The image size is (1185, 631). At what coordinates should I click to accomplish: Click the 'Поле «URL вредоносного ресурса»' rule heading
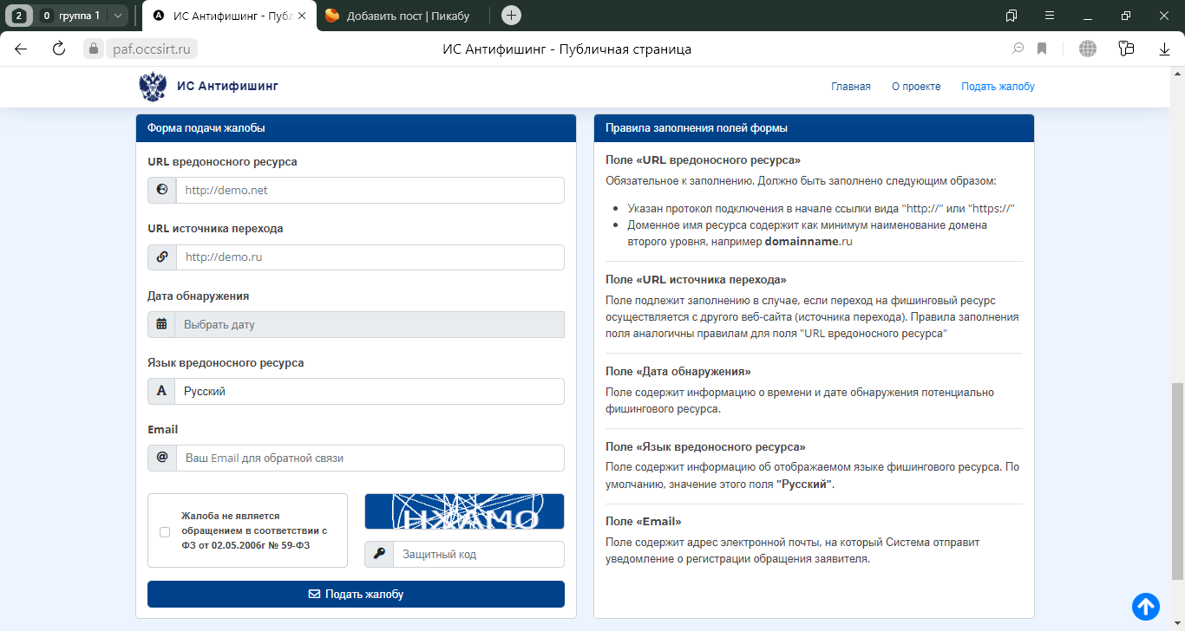[x=703, y=160]
